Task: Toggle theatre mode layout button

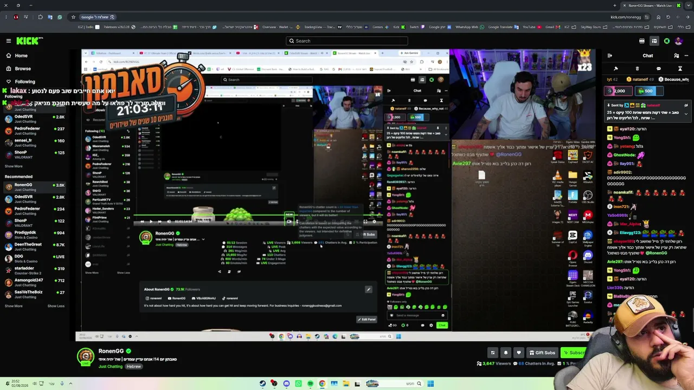Action: (x=654, y=41)
